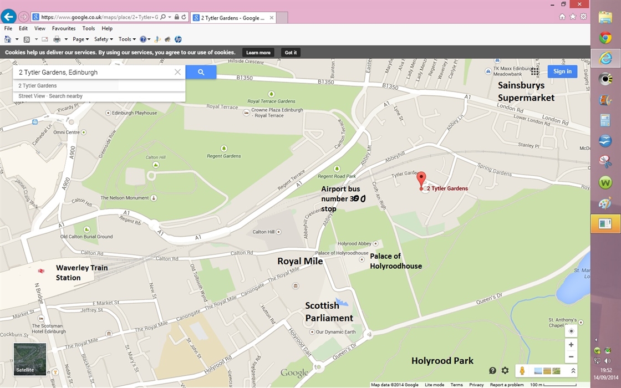
Task: Click the Street View link under search
Action: click(x=32, y=96)
